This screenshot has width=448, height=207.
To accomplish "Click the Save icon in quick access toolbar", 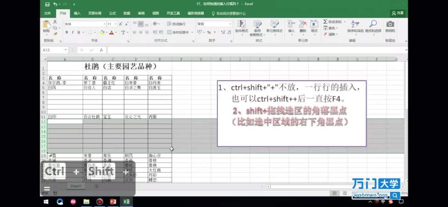I will pyautogui.click(x=47, y=4).
